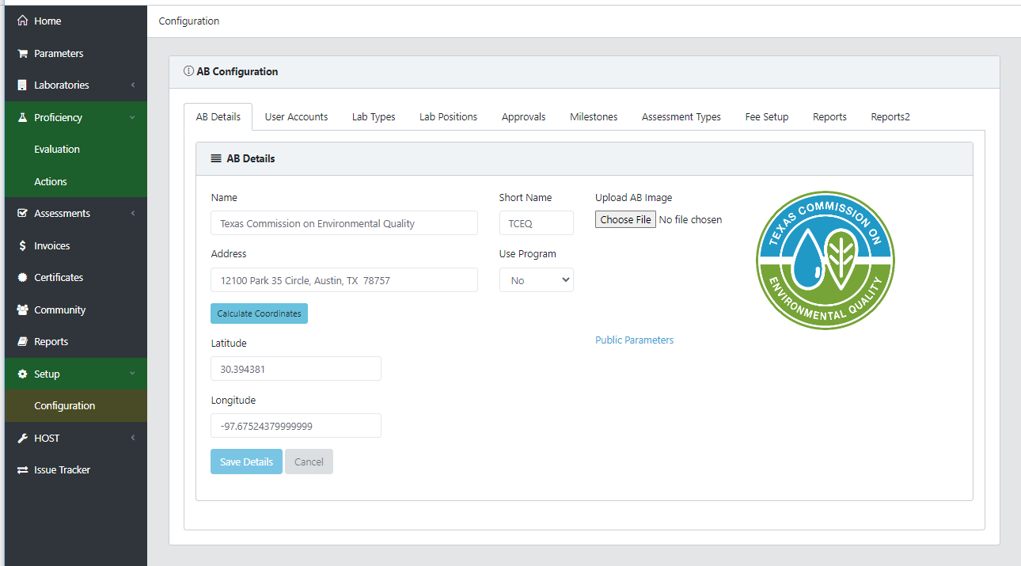
Task: Collapse the Setup submenu chevron
Action: click(x=132, y=374)
